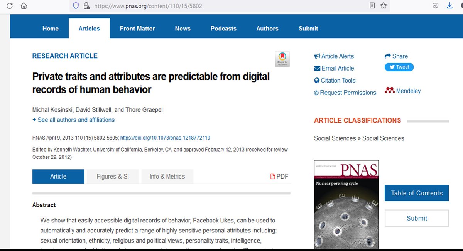Open browser downloads arrow icon
This screenshot has height=251, width=463.
[449, 6]
